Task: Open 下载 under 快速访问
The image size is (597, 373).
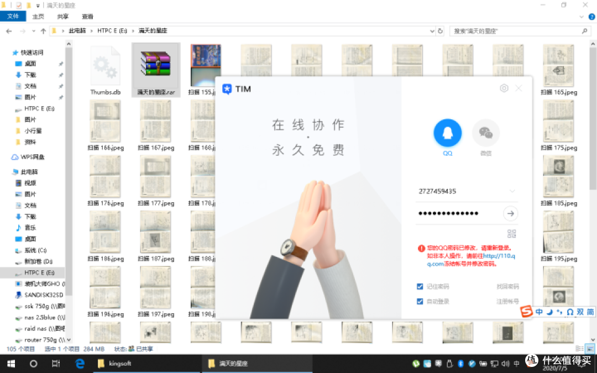Action: pyautogui.click(x=30, y=75)
